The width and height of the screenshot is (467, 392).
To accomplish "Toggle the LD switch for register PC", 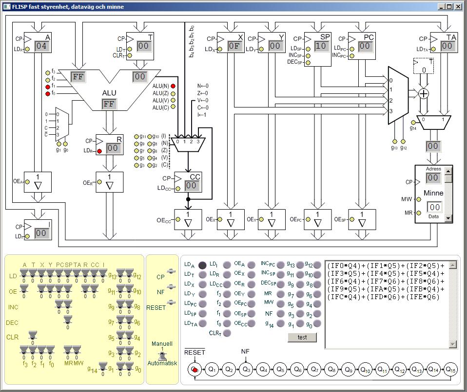I will coord(59,273).
